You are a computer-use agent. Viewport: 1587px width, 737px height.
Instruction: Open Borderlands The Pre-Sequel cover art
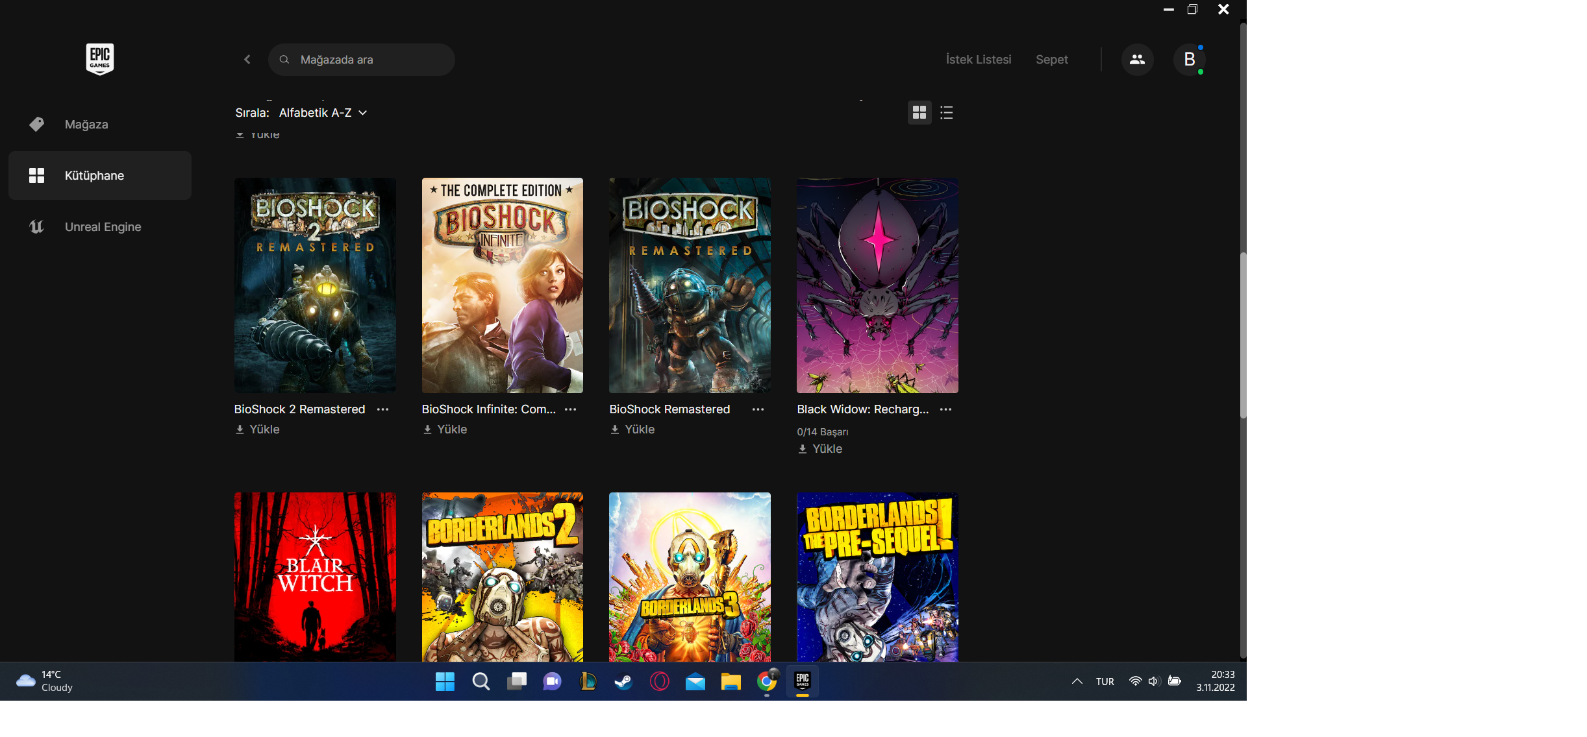[877, 577]
